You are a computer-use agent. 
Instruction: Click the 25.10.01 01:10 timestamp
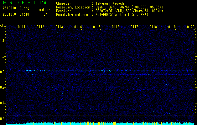(x=16, y=14)
